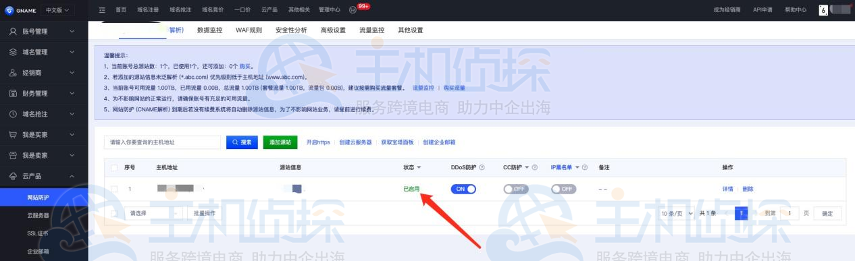The image size is (855, 261).
Task: Click API申请 link in header
Action: tap(764, 9)
